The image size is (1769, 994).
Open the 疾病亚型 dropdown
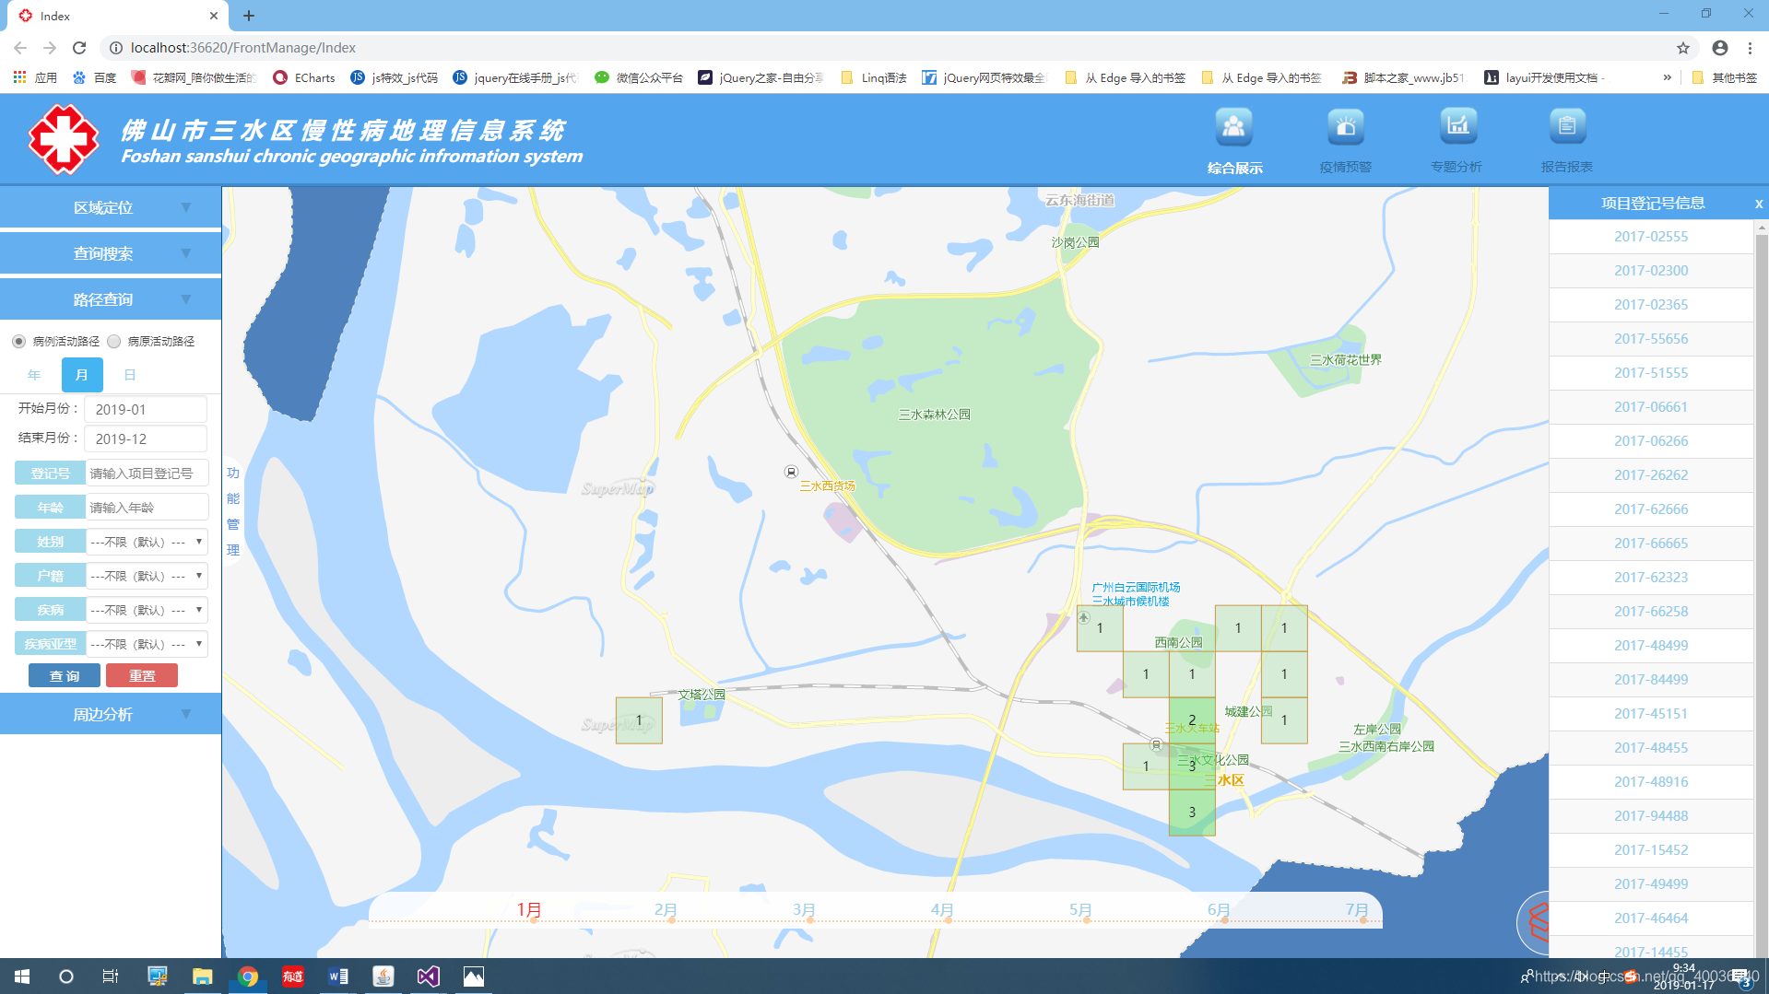point(147,644)
